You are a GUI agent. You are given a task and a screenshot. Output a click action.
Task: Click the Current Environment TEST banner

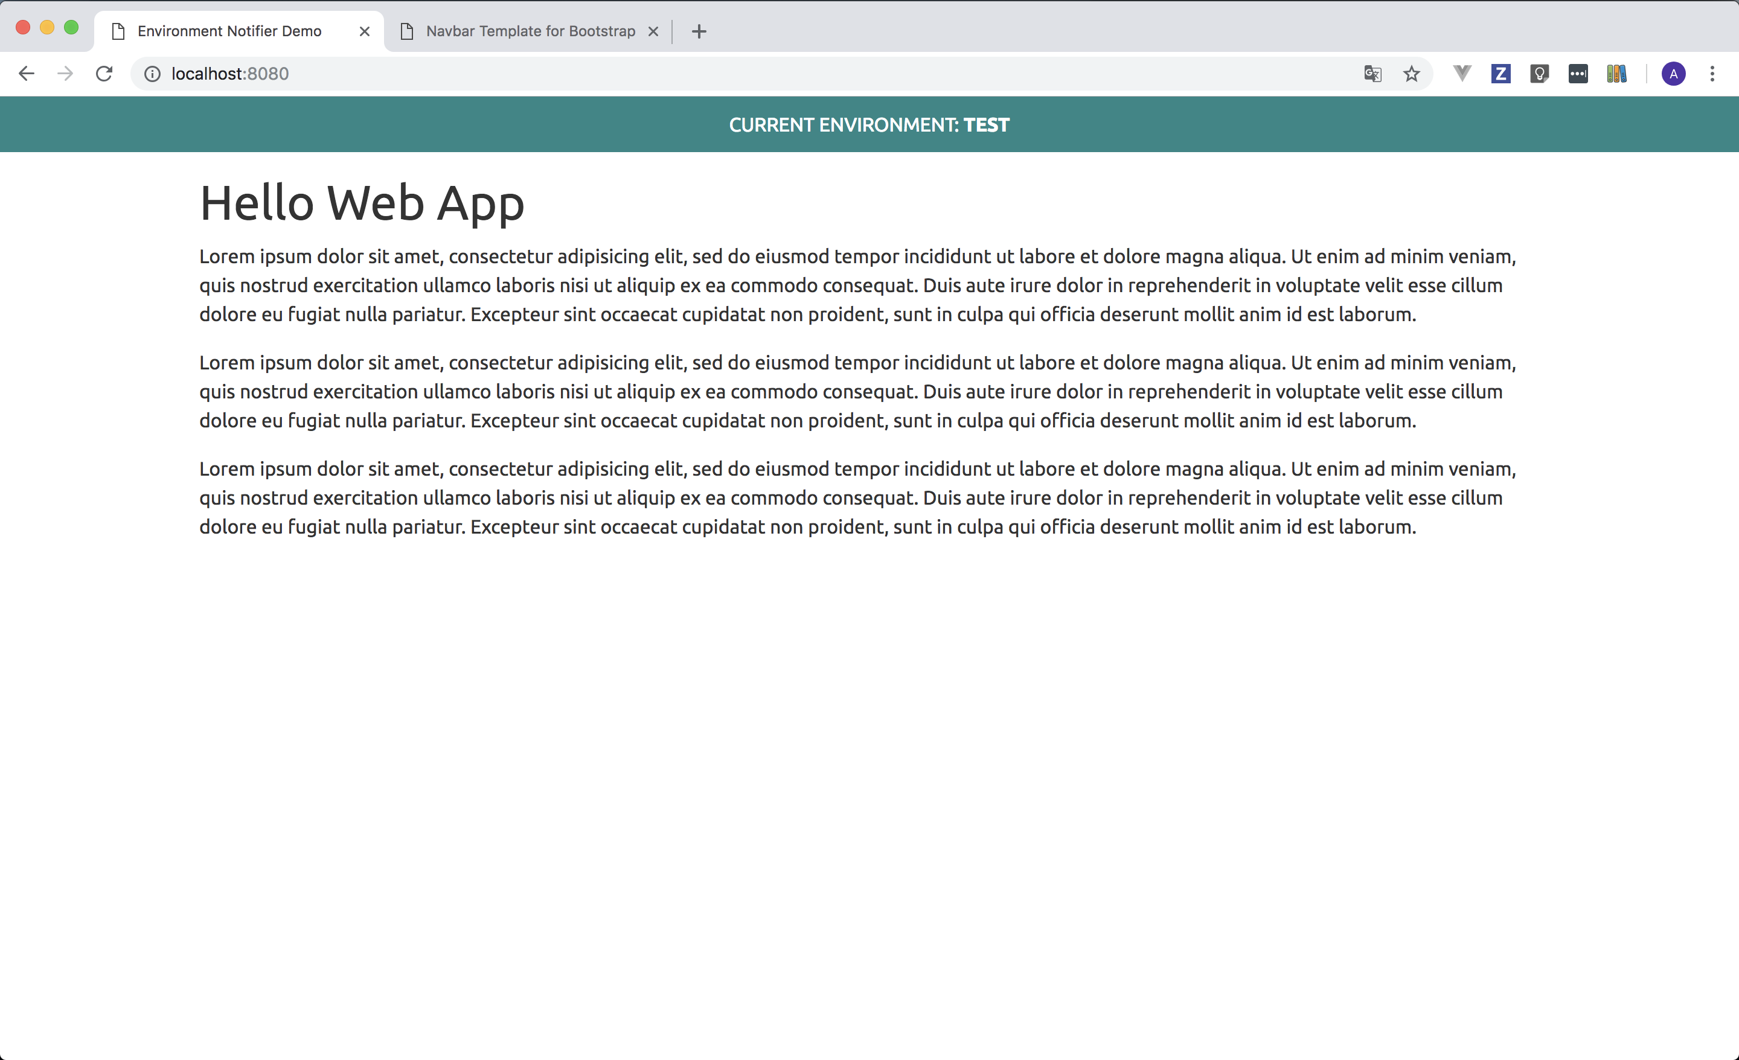pyautogui.click(x=869, y=125)
